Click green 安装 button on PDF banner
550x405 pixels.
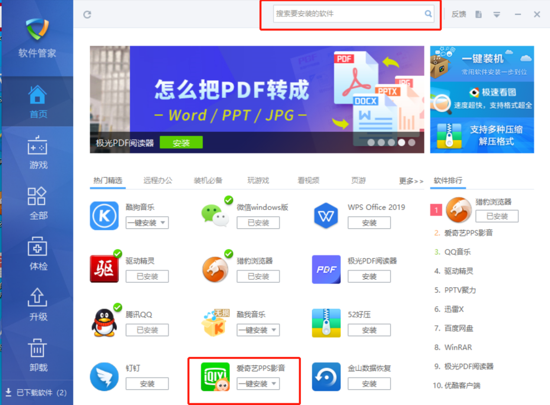(x=181, y=143)
